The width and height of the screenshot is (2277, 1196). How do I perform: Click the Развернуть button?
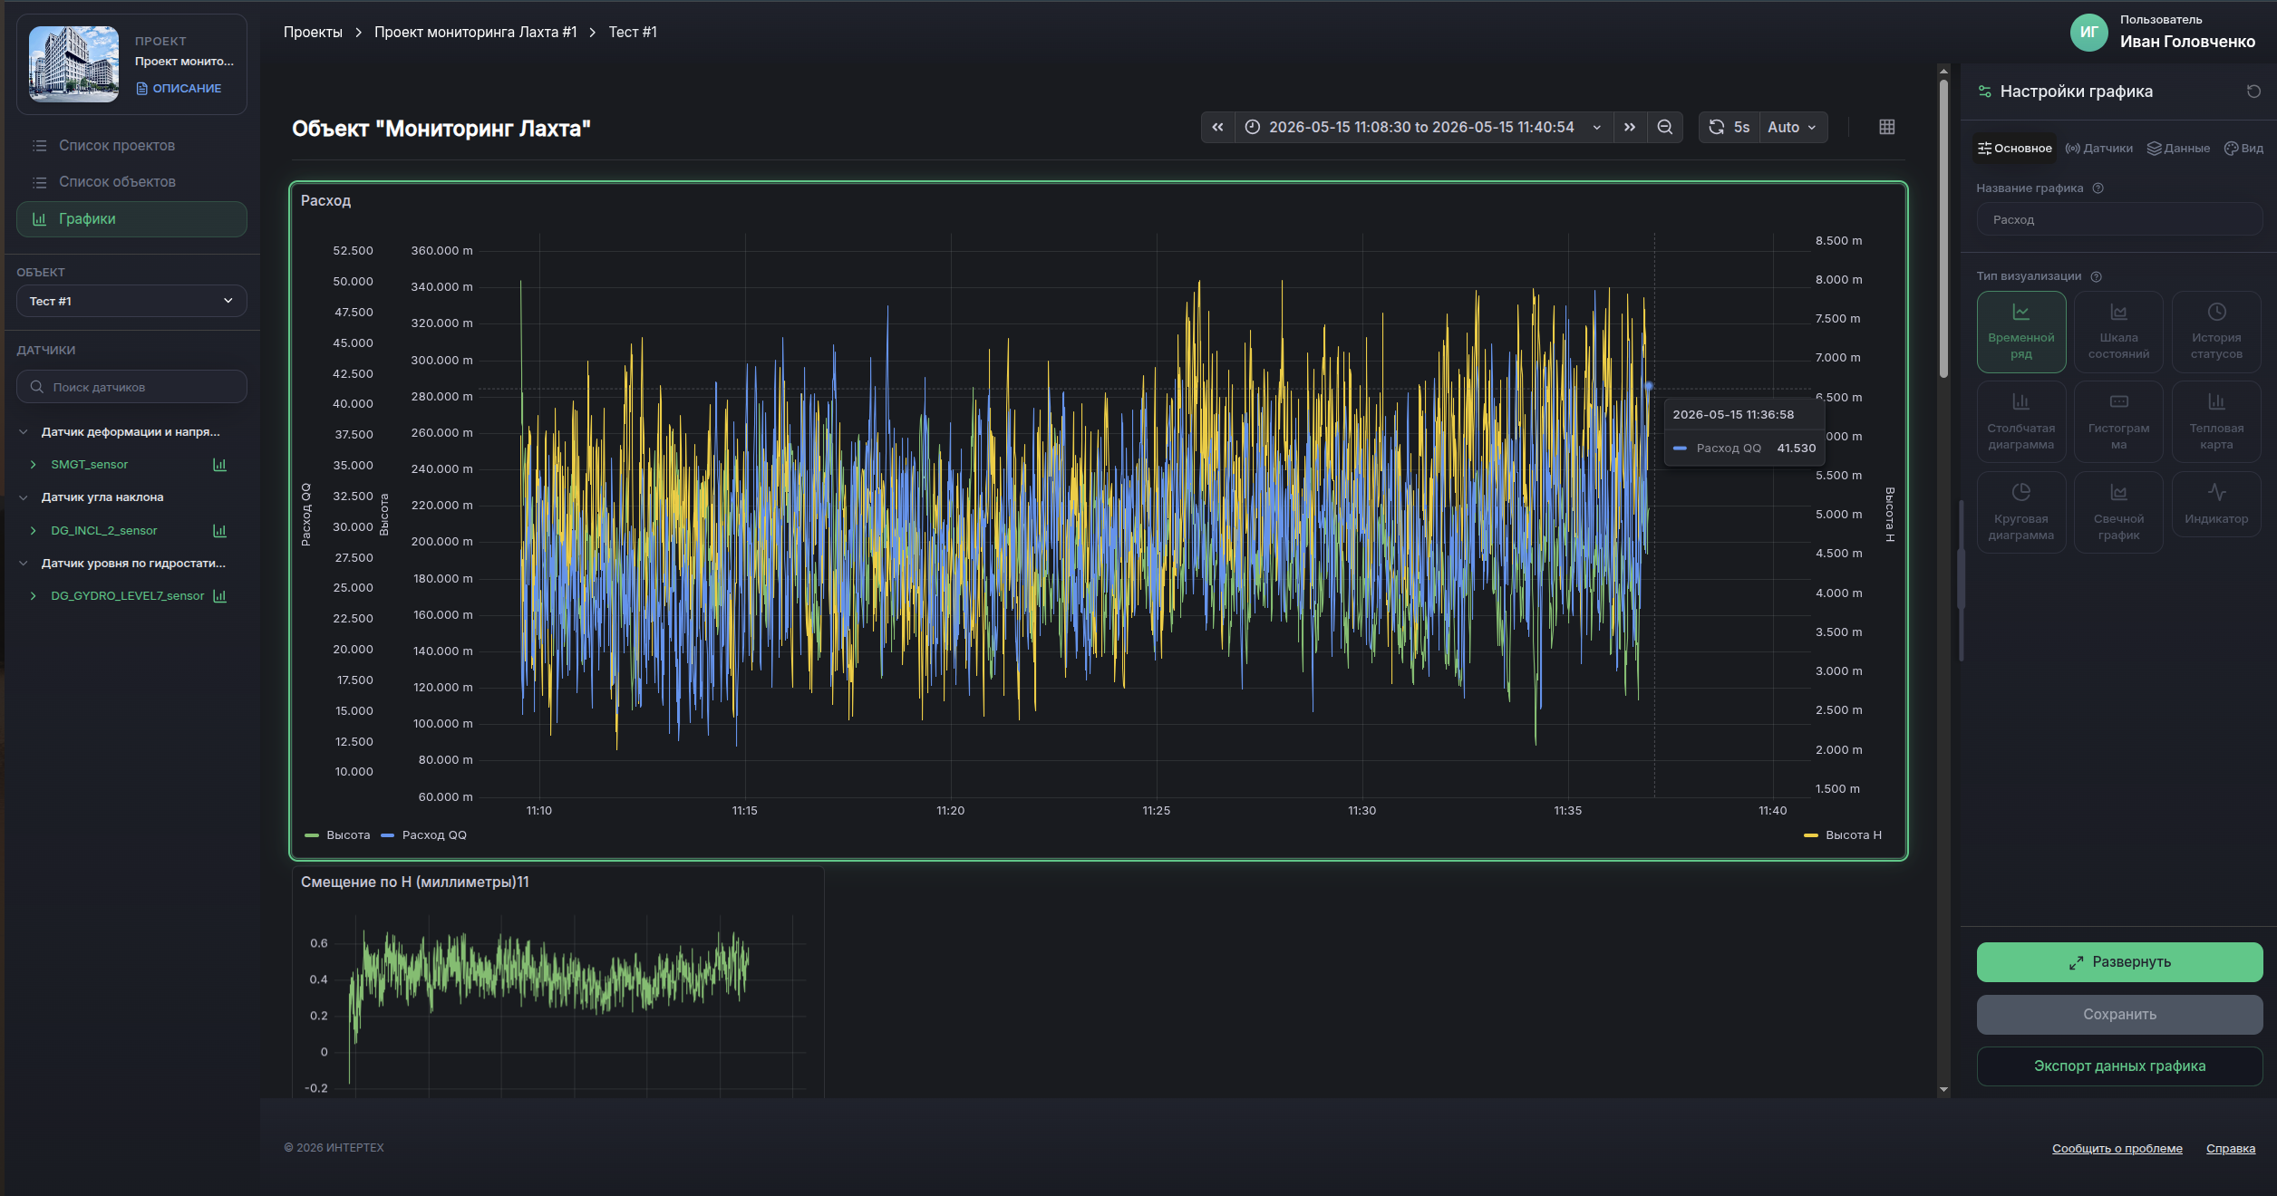[2119, 962]
